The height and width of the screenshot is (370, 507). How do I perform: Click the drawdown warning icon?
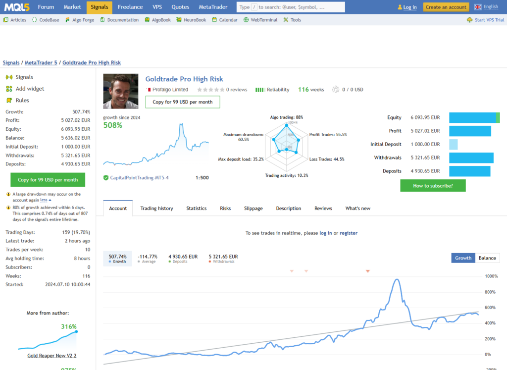(8, 194)
